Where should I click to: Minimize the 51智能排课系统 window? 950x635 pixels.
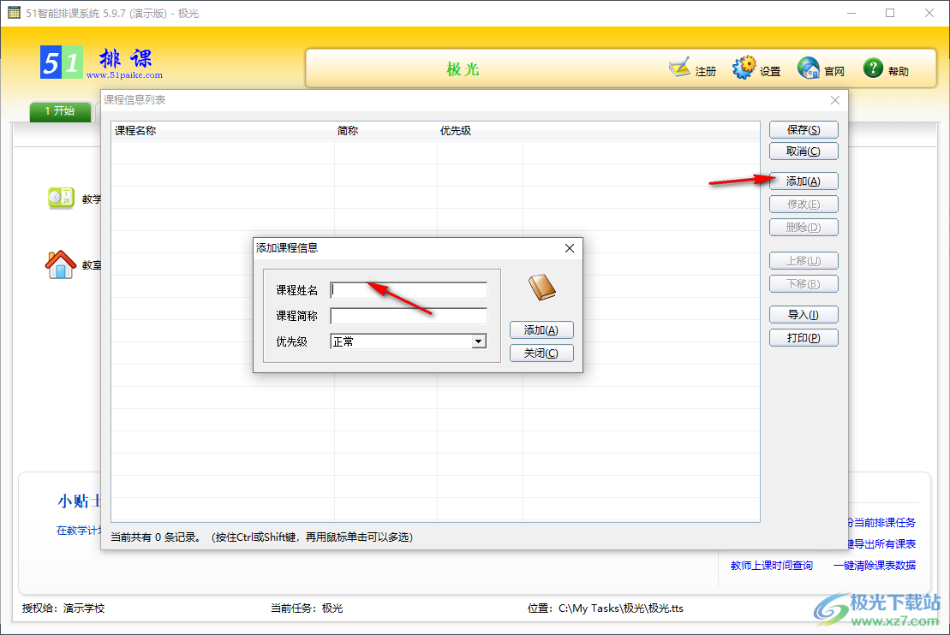(851, 13)
